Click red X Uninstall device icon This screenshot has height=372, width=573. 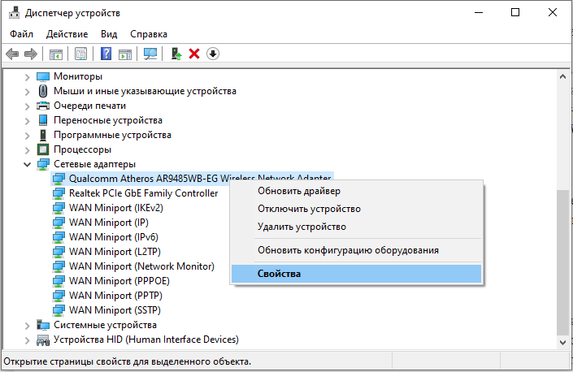pyautogui.click(x=194, y=54)
